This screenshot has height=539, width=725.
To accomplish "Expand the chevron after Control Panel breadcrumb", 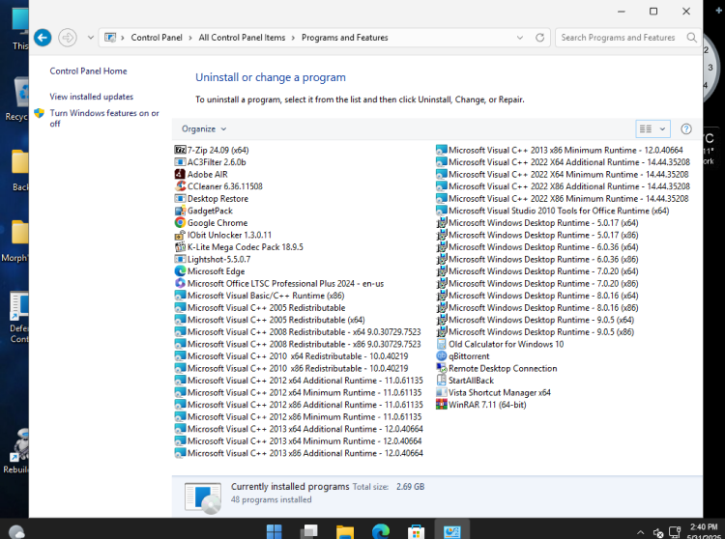I will click(190, 38).
